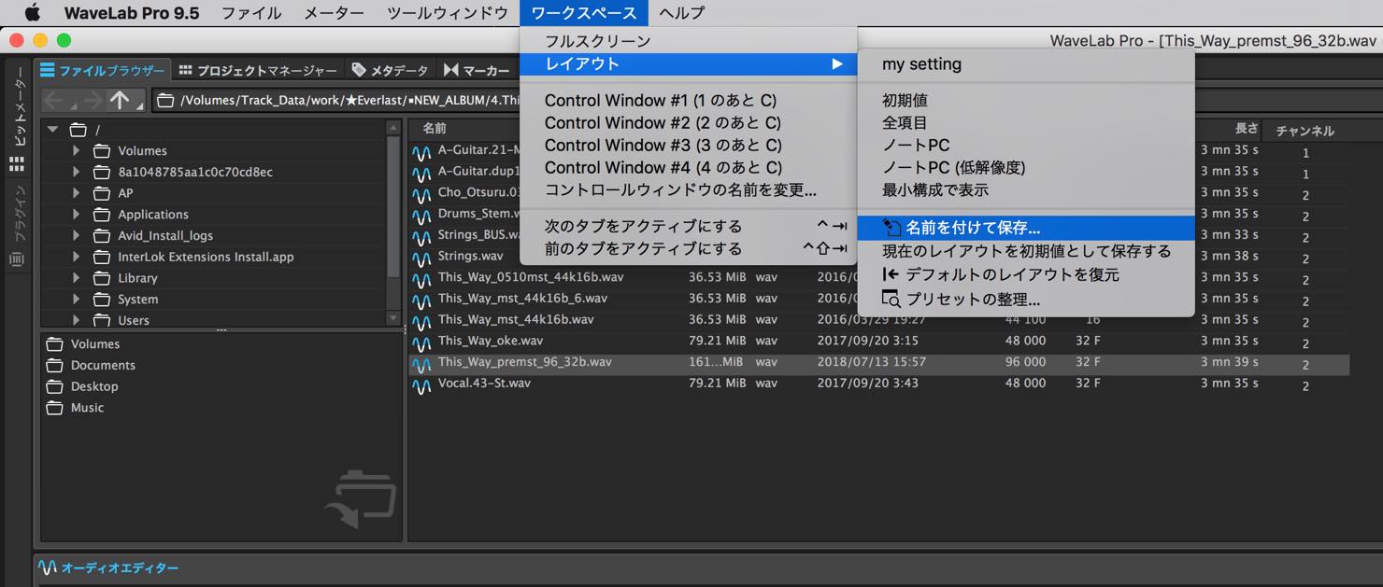Select This_Way_oke.wav file
Image resolution: width=1383 pixels, height=587 pixels.
[490, 341]
